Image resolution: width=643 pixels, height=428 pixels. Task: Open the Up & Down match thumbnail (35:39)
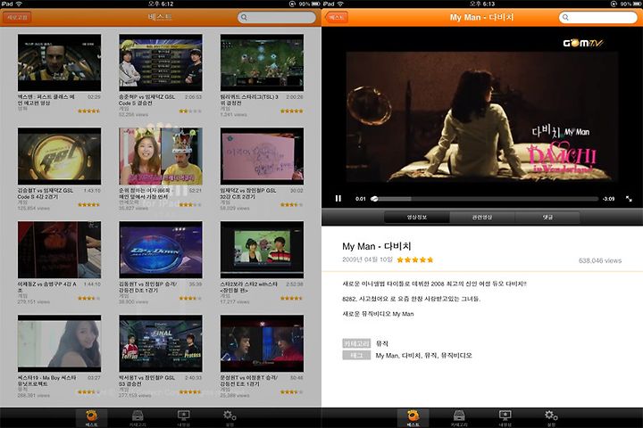(161, 250)
